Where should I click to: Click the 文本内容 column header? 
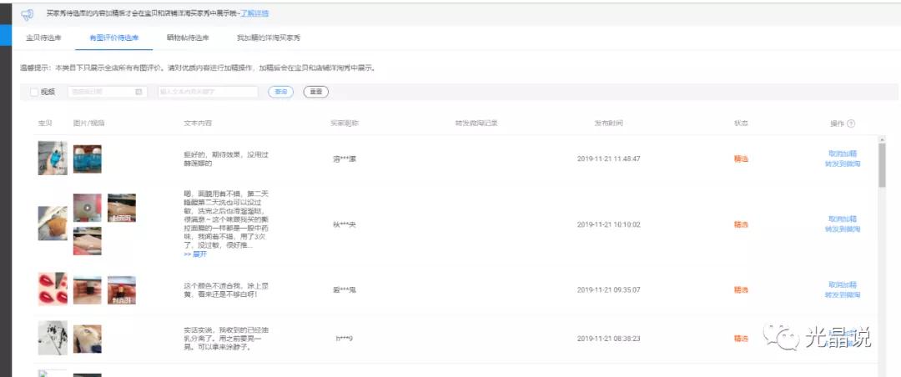tap(198, 123)
